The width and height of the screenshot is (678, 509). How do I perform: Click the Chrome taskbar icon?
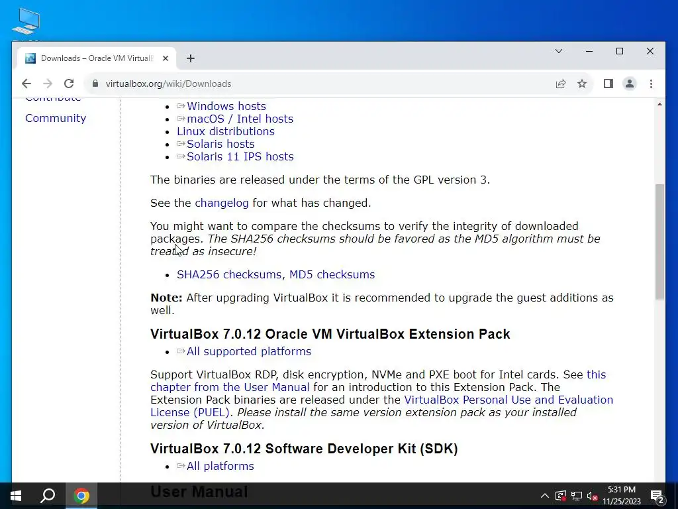coord(81,496)
